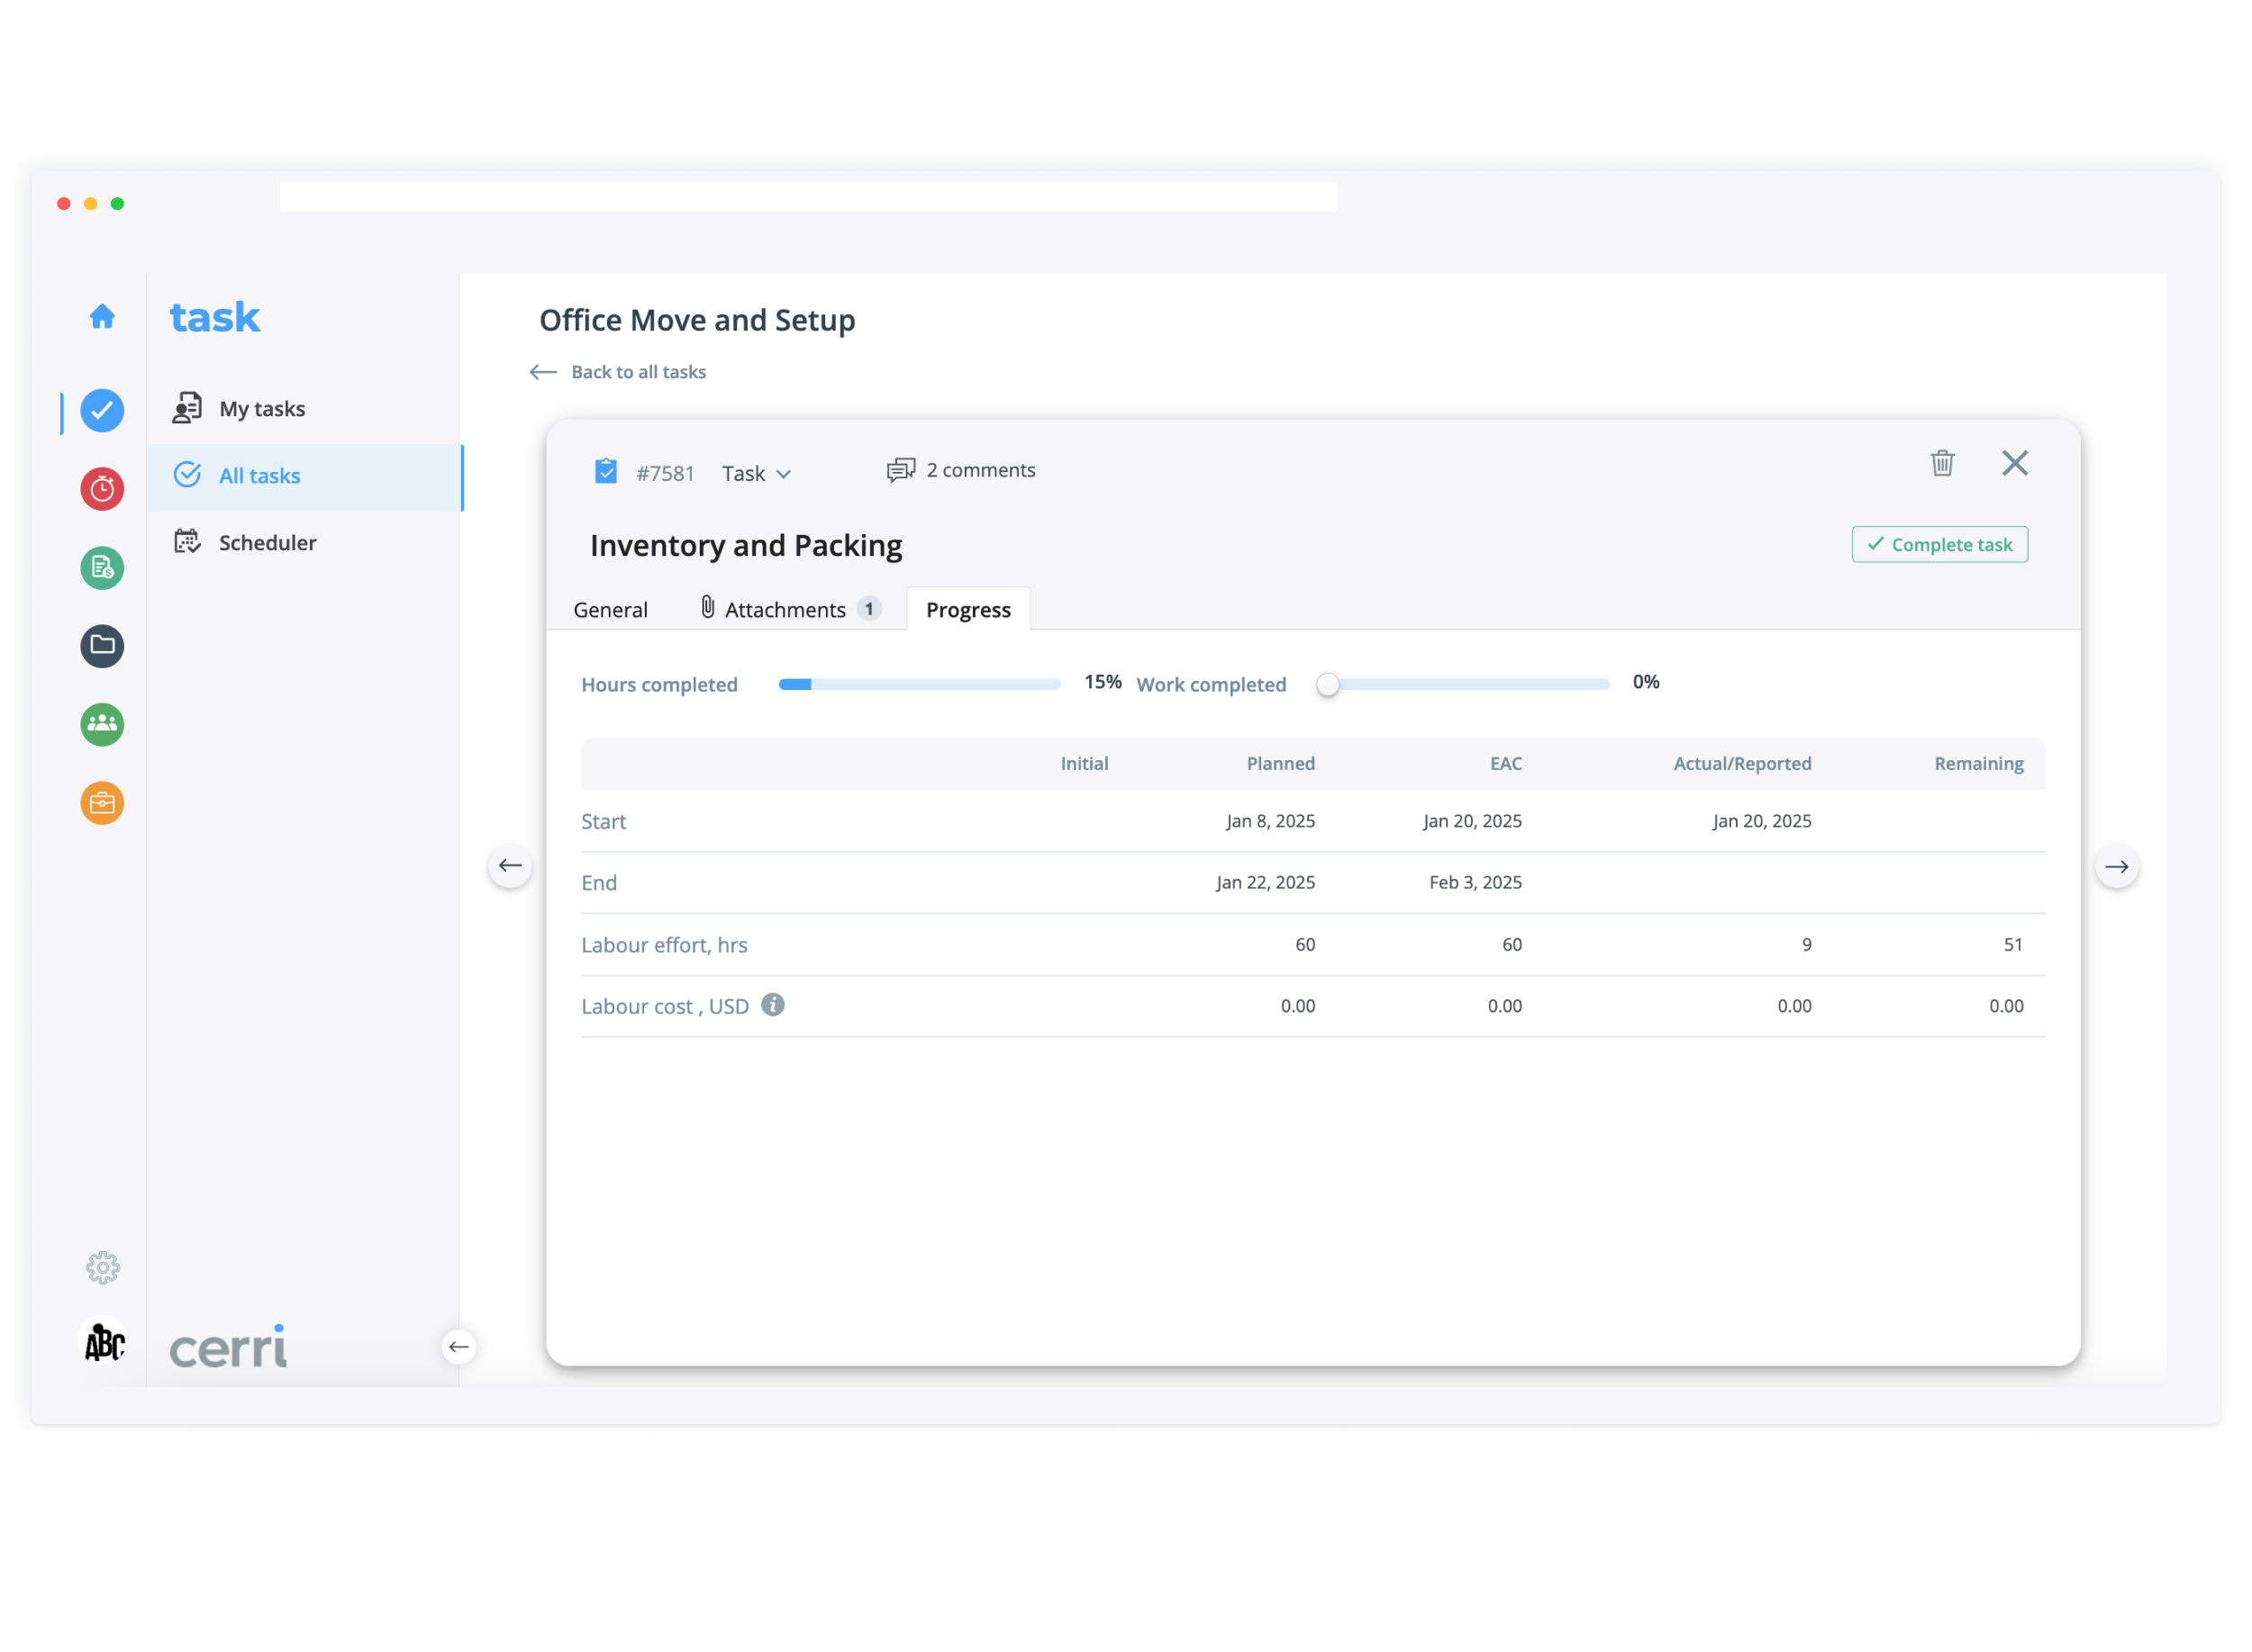
Task: Open the green team people icon
Action: point(102,724)
